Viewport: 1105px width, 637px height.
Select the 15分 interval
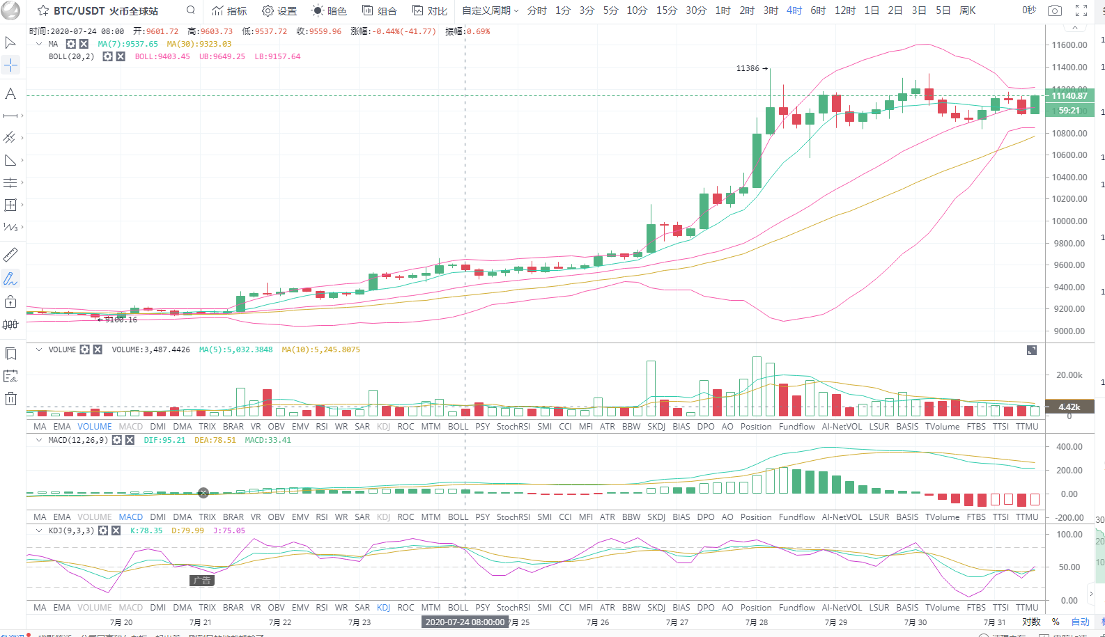[666, 10]
